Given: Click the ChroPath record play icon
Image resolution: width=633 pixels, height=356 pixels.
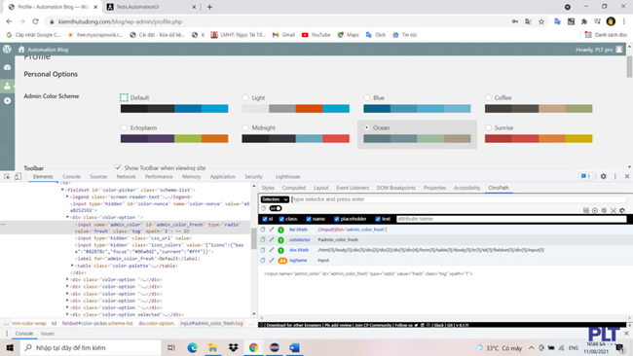Looking at the screenshot, I should (595, 210).
